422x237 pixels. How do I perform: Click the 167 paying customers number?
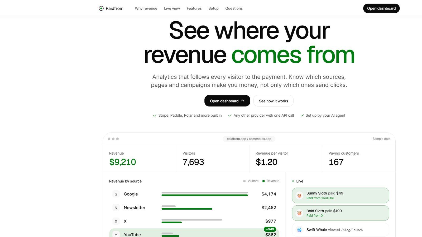[336, 162]
